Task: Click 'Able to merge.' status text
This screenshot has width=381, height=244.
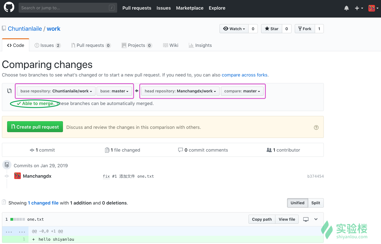Action: pos(38,103)
